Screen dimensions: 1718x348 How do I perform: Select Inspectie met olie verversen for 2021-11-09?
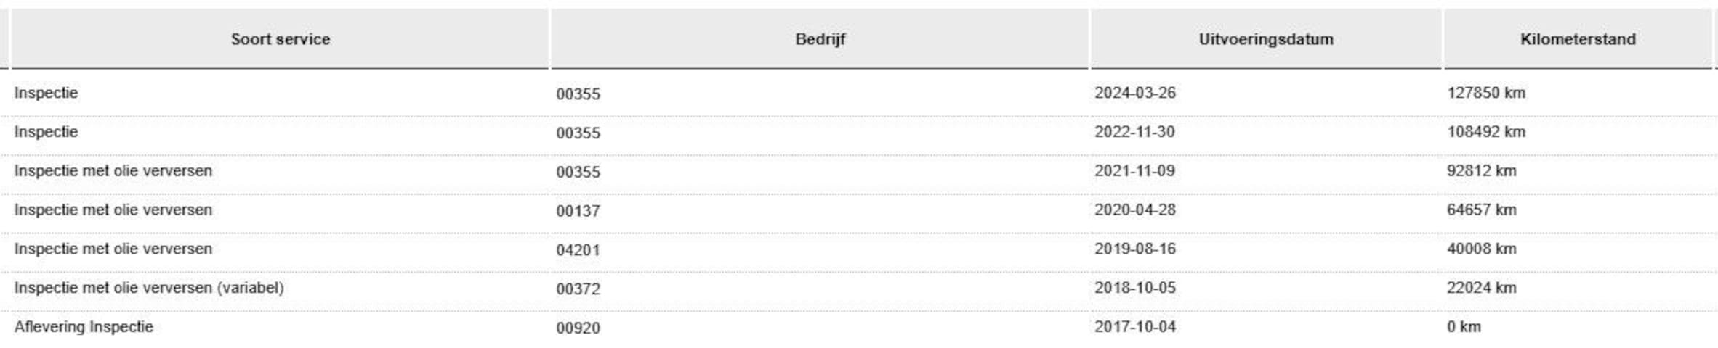point(113,171)
